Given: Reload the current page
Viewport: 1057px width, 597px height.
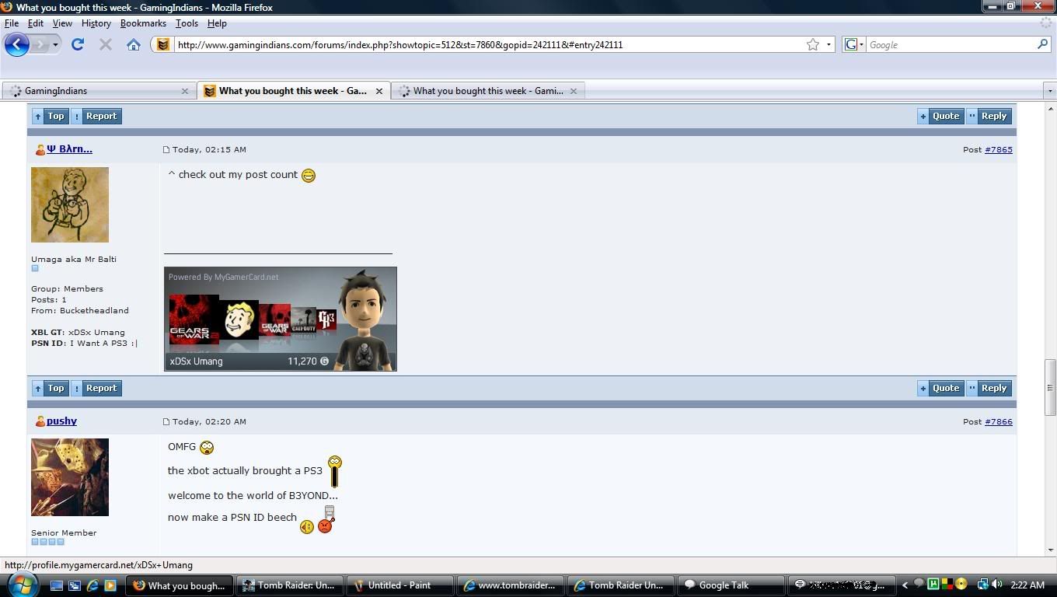Looking at the screenshot, I should tap(78, 44).
